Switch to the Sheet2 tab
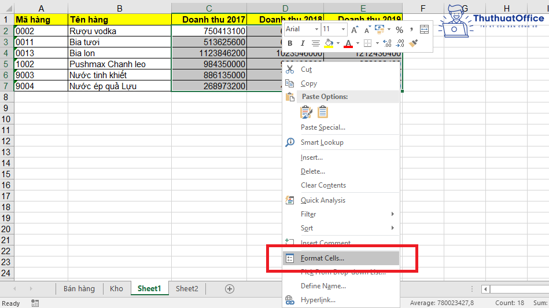This screenshot has width=549, height=308. click(x=187, y=289)
